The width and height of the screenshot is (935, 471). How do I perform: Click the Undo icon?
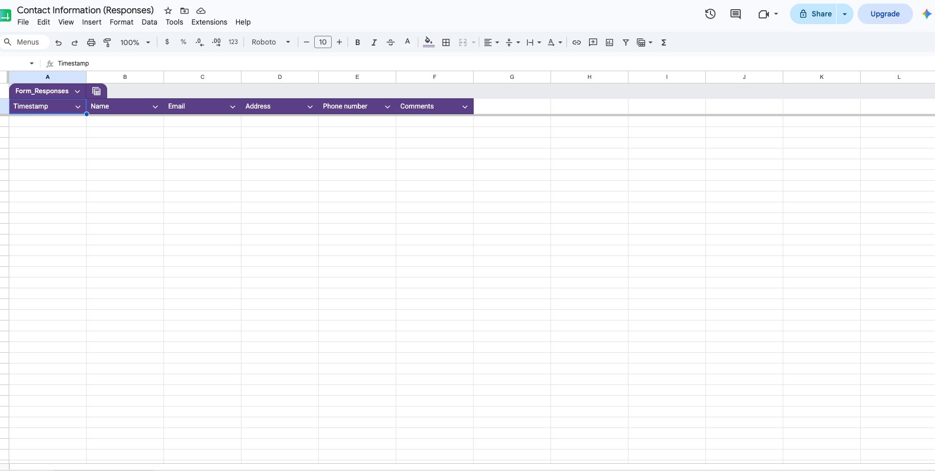tap(58, 42)
